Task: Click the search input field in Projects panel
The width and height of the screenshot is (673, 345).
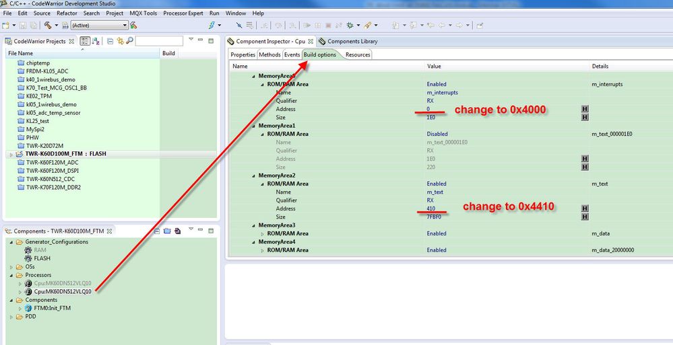Action: pos(159,41)
